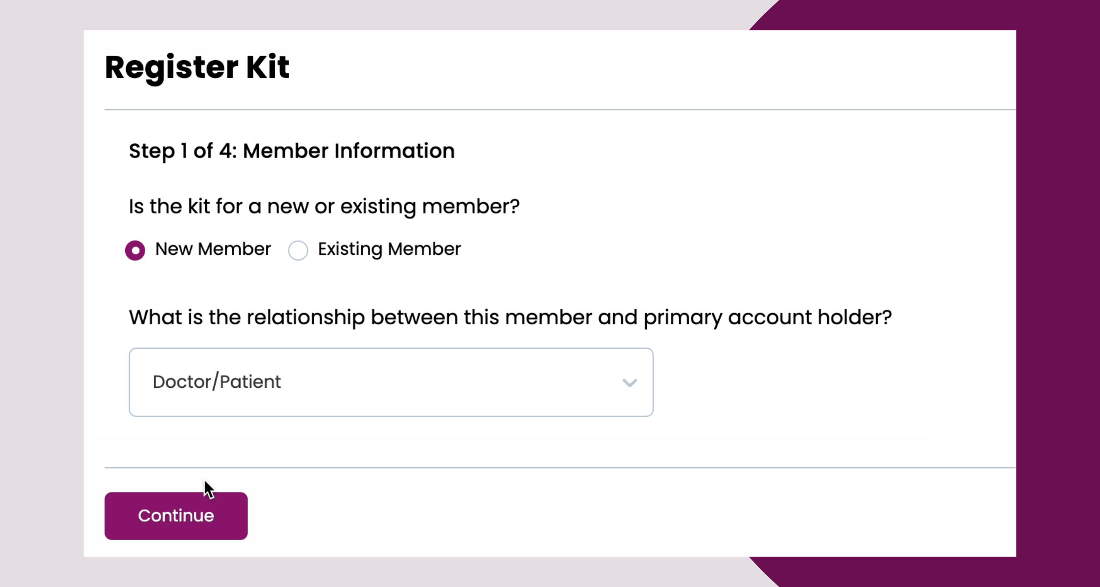
Task: Click the word "Continue" inside the purple button
Action: pos(176,516)
